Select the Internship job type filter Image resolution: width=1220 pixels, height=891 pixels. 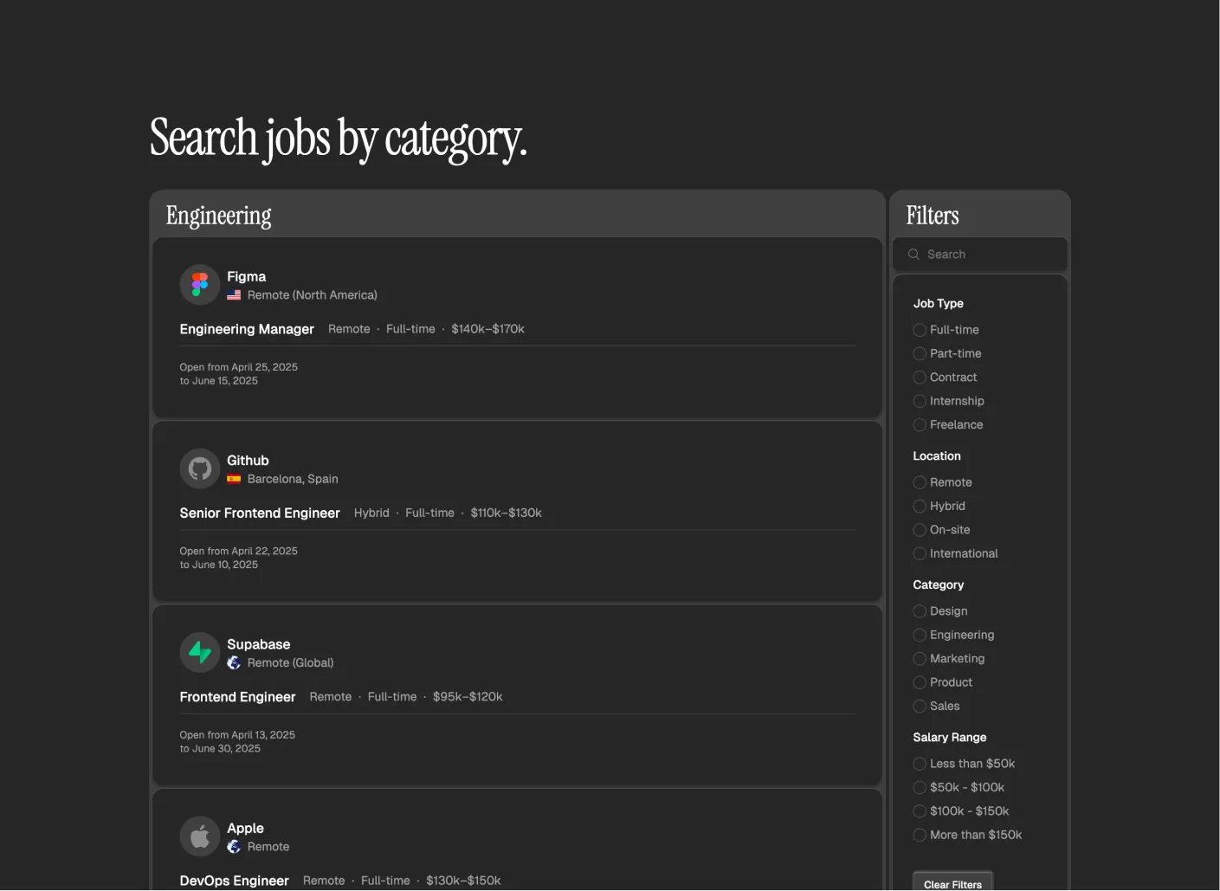coord(920,401)
